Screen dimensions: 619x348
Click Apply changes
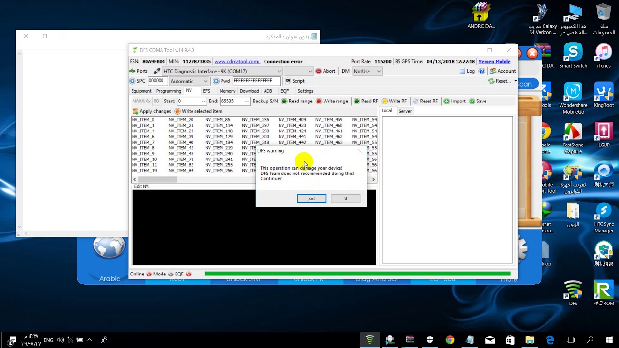(x=152, y=111)
